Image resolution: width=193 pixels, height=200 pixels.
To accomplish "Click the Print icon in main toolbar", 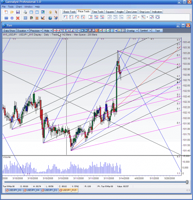I will click(25, 12).
